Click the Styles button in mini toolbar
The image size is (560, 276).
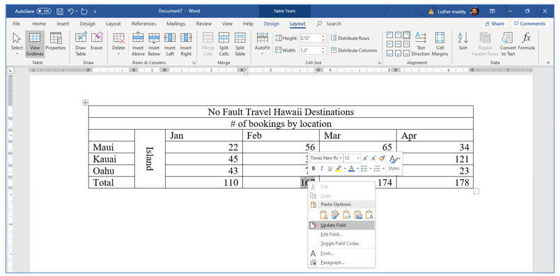pos(394,162)
